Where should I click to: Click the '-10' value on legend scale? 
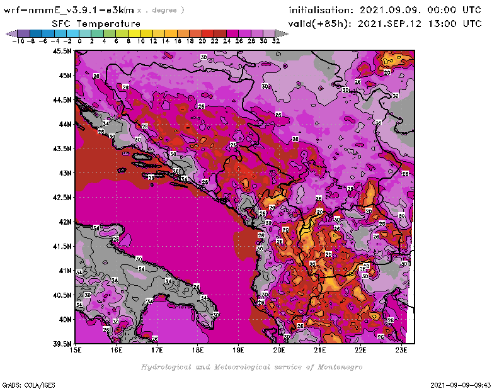(x=18, y=41)
